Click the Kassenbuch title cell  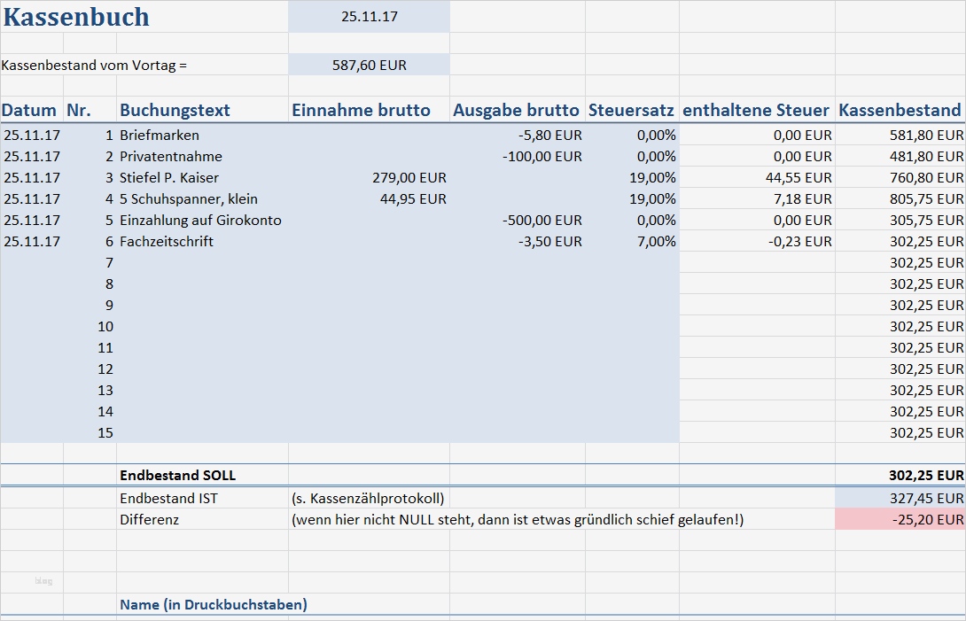tap(75, 17)
